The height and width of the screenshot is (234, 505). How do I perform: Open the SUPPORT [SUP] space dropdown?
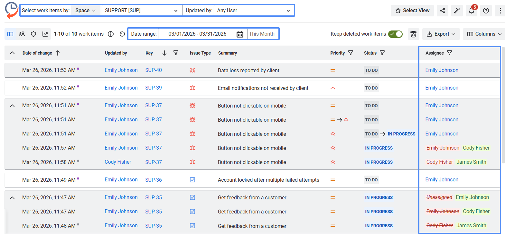click(x=142, y=11)
